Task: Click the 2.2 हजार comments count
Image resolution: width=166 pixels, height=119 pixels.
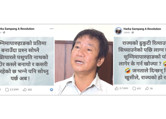Action: [14, 90]
